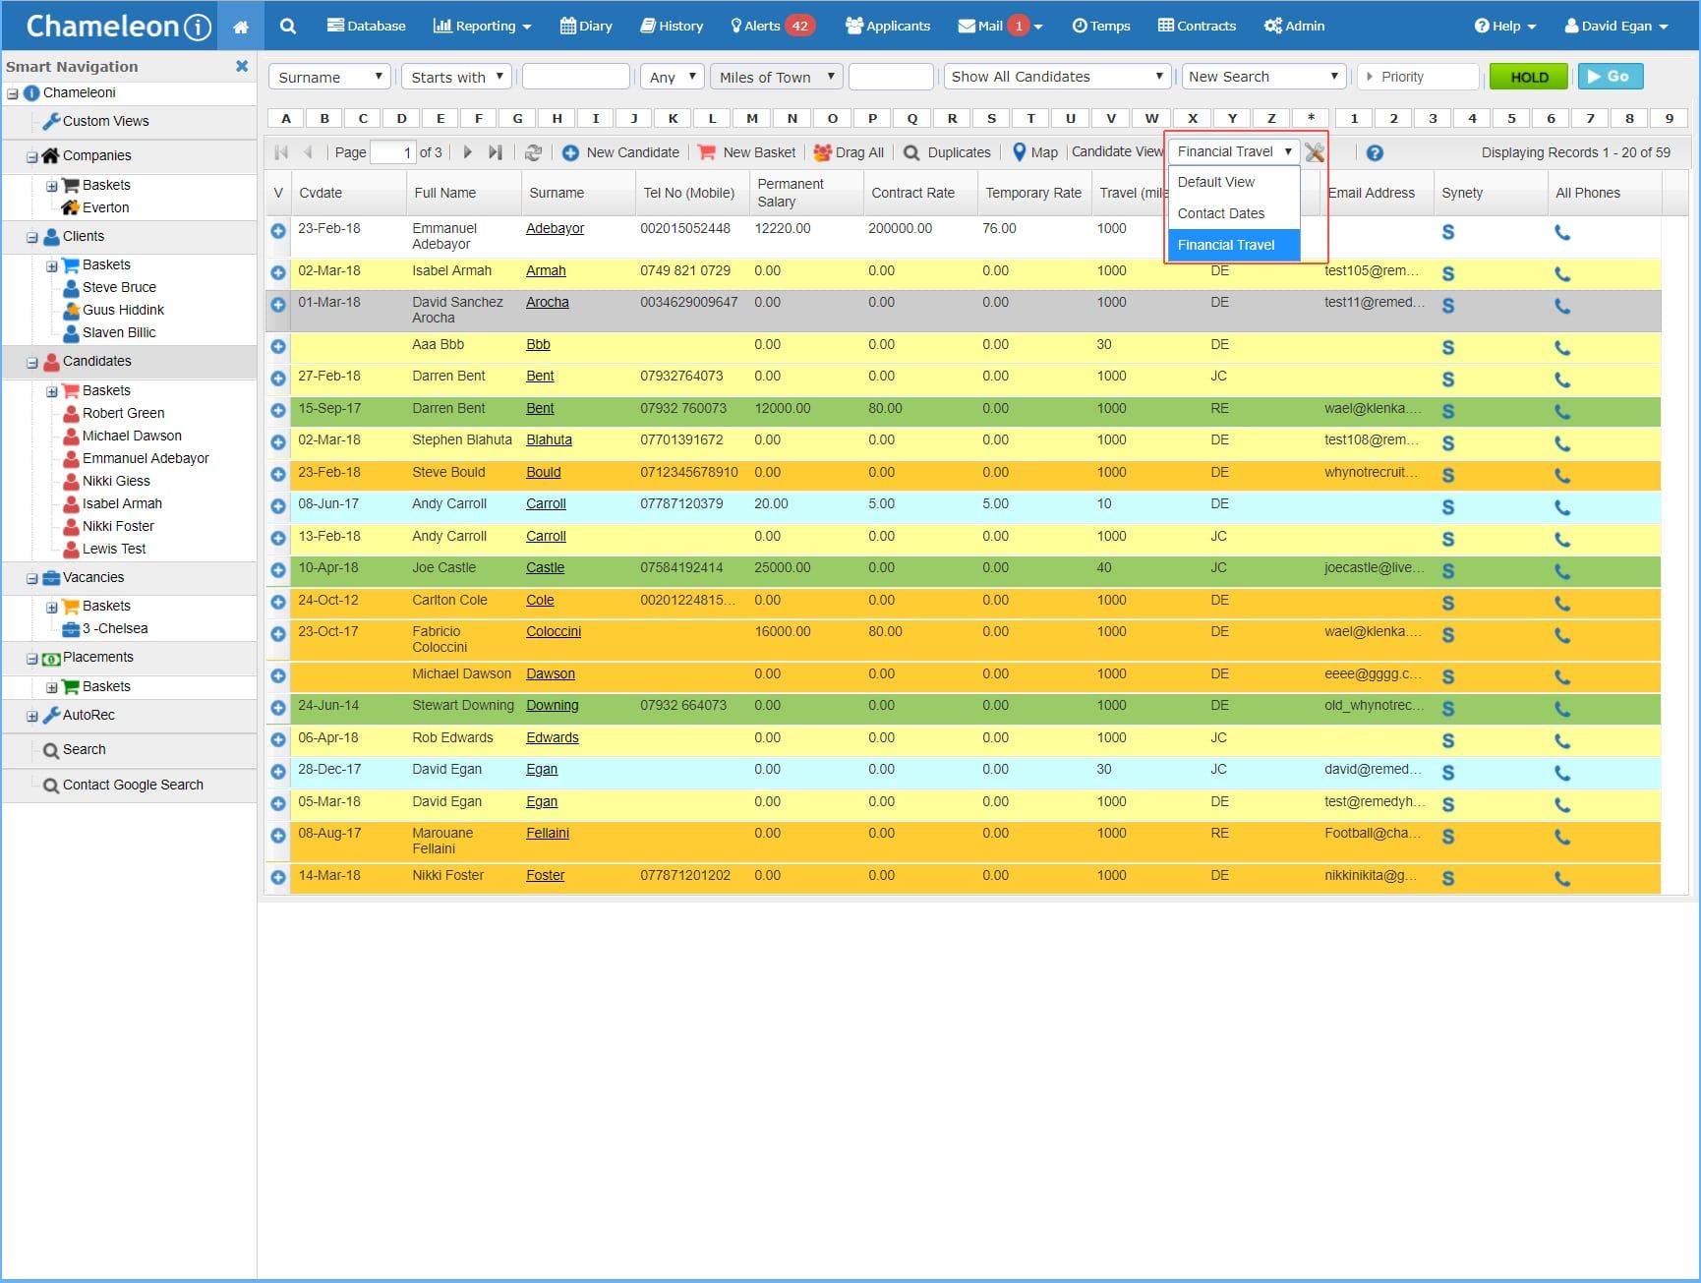The width and height of the screenshot is (1701, 1283).
Task: Click phone icon for Marouane Fellaini row
Action: pyautogui.click(x=1562, y=837)
